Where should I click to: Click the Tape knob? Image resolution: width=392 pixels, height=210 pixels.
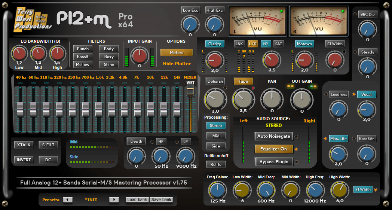point(243,100)
